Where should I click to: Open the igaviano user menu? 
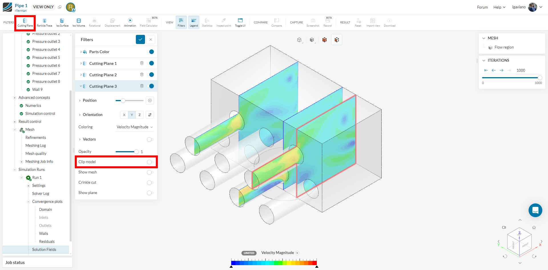pyautogui.click(x=527, y=7)
